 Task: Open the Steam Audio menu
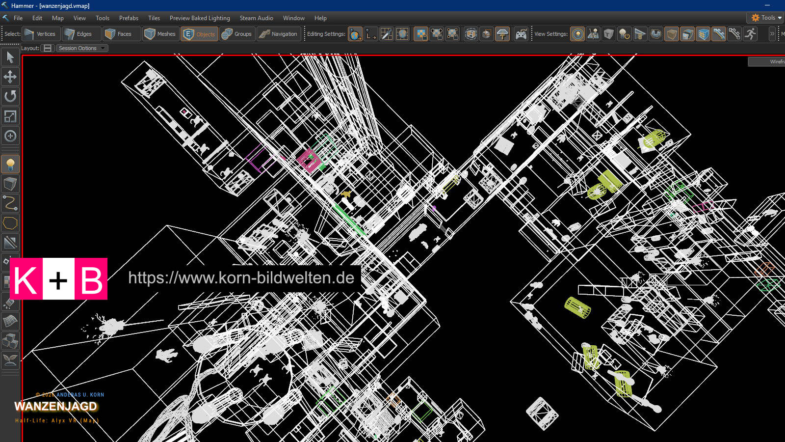(256, 18)
